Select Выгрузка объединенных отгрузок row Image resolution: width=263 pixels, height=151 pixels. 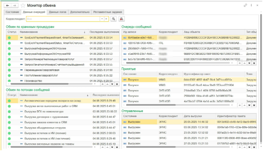63,128
